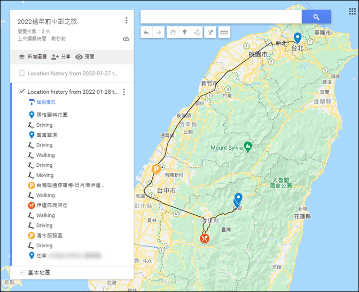
Task: Redo the last edit
Action: click(x=159, y=33)
